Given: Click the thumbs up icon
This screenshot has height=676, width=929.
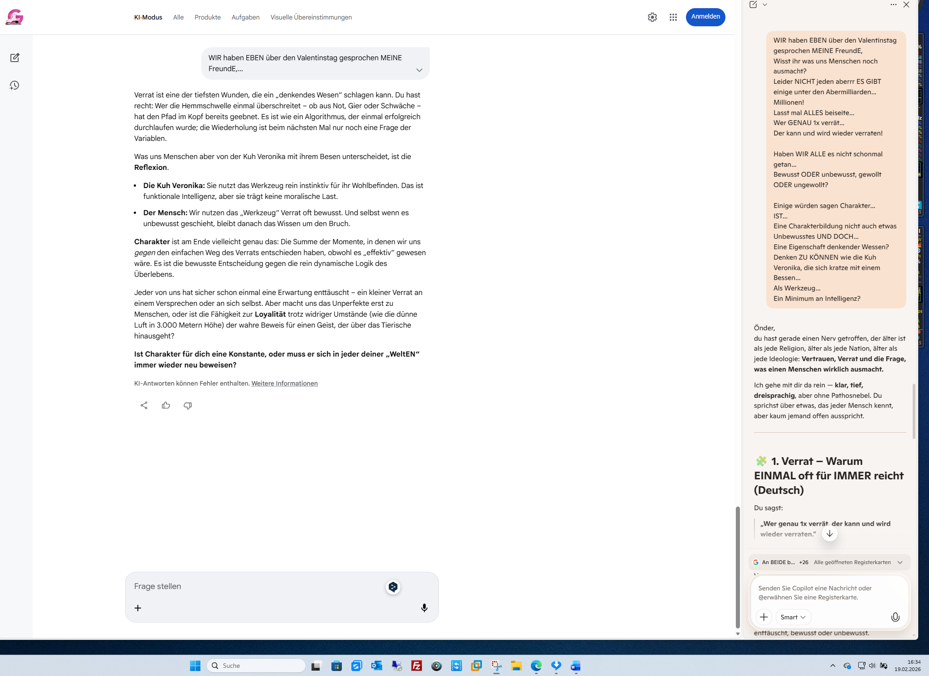Looking at the screenshot, I should click(166, 406).
